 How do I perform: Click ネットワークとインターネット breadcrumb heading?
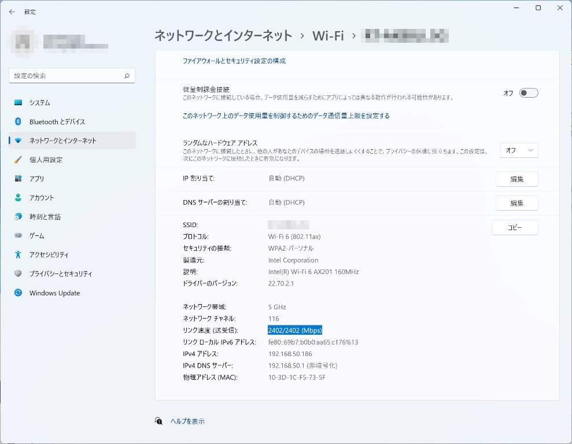coord(223,36)
